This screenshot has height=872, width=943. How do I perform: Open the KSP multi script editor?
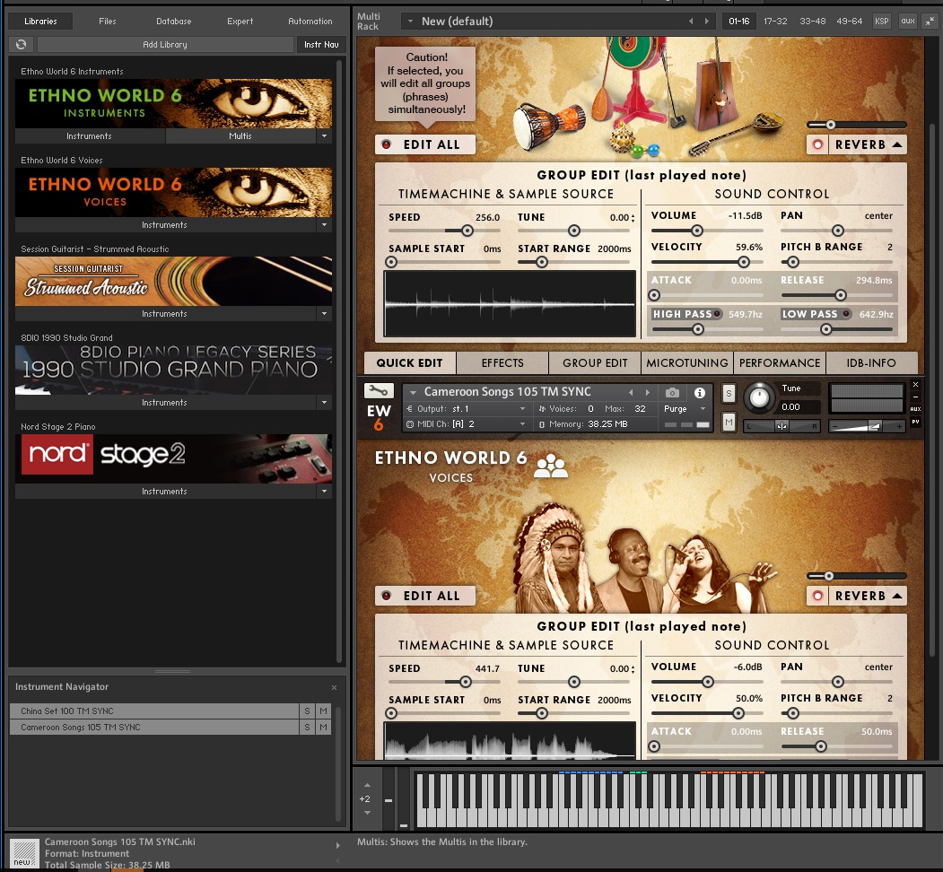pos(882,21)
